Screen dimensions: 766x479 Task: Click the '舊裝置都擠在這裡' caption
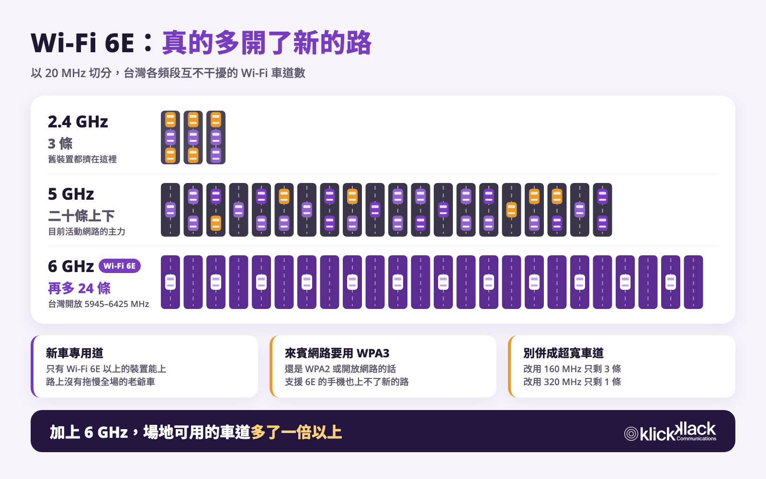[82, 159]
